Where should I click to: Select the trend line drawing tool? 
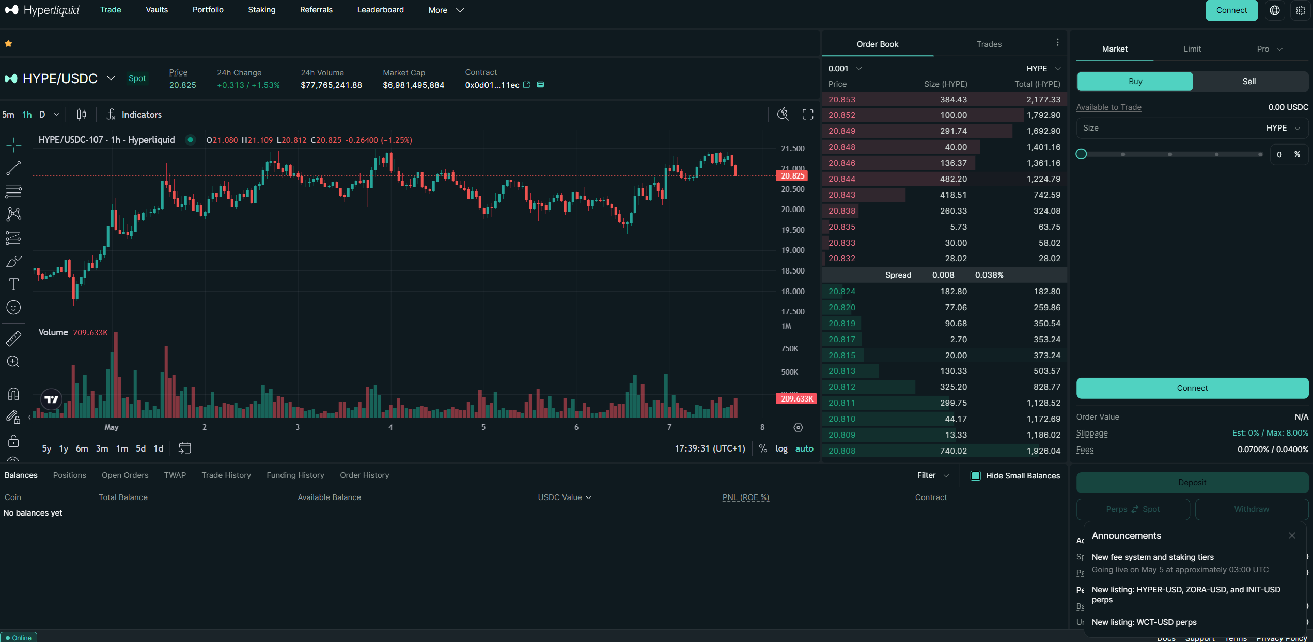click(x=13, y=168)
